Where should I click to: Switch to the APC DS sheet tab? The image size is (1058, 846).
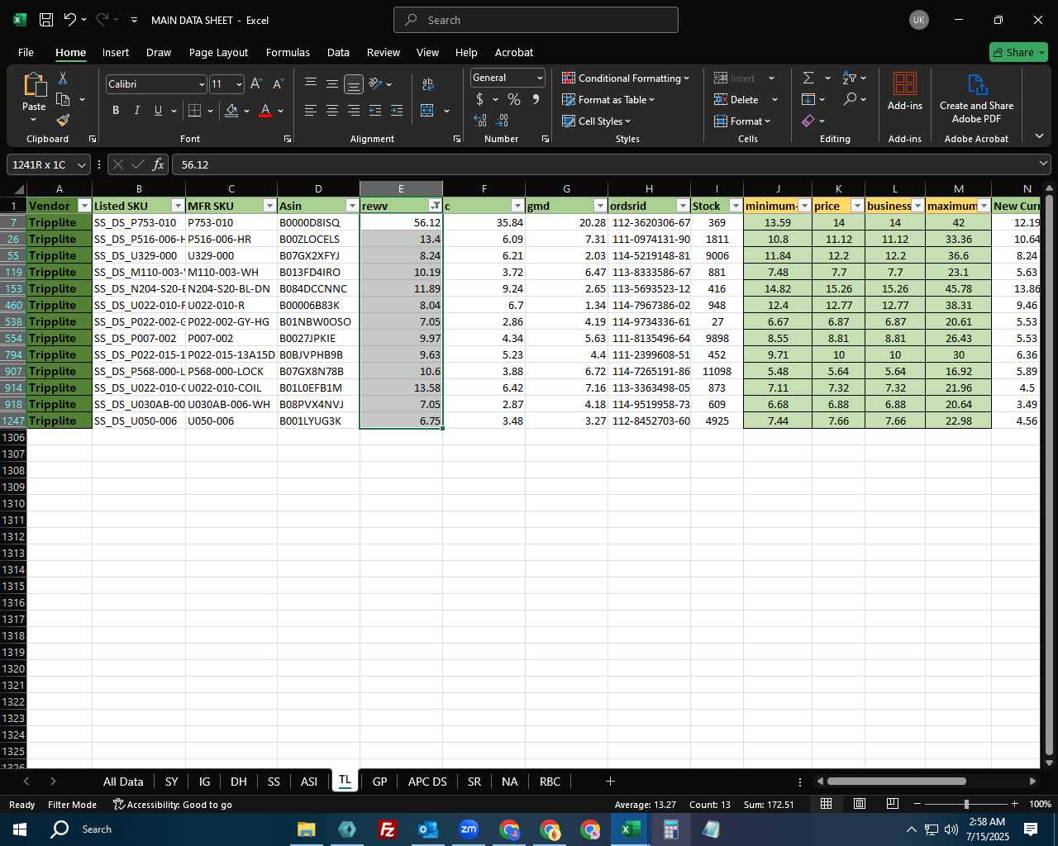coord(427,782)
